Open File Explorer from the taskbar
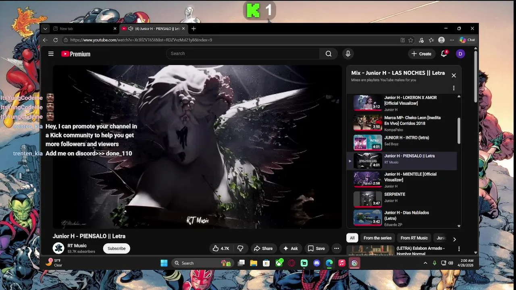The height and width of the screenshot is (290, 516). click(x=254, y=263)
